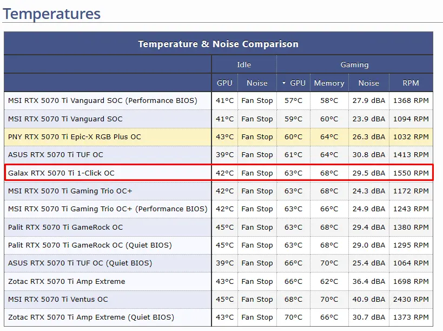Click the Idle group header
This screenshot has width=443, height=331.
pyautogui.click(x=244, y=64)
